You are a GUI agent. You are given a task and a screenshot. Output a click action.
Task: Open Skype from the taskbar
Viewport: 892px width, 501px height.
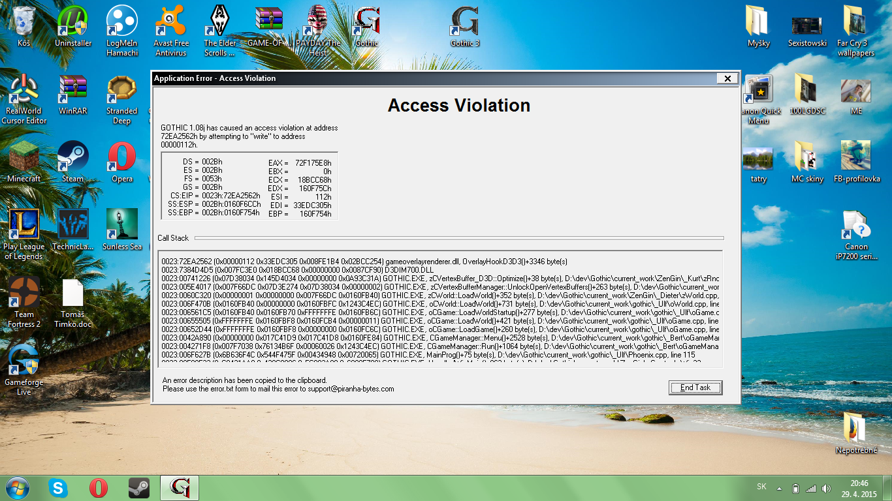57,488
